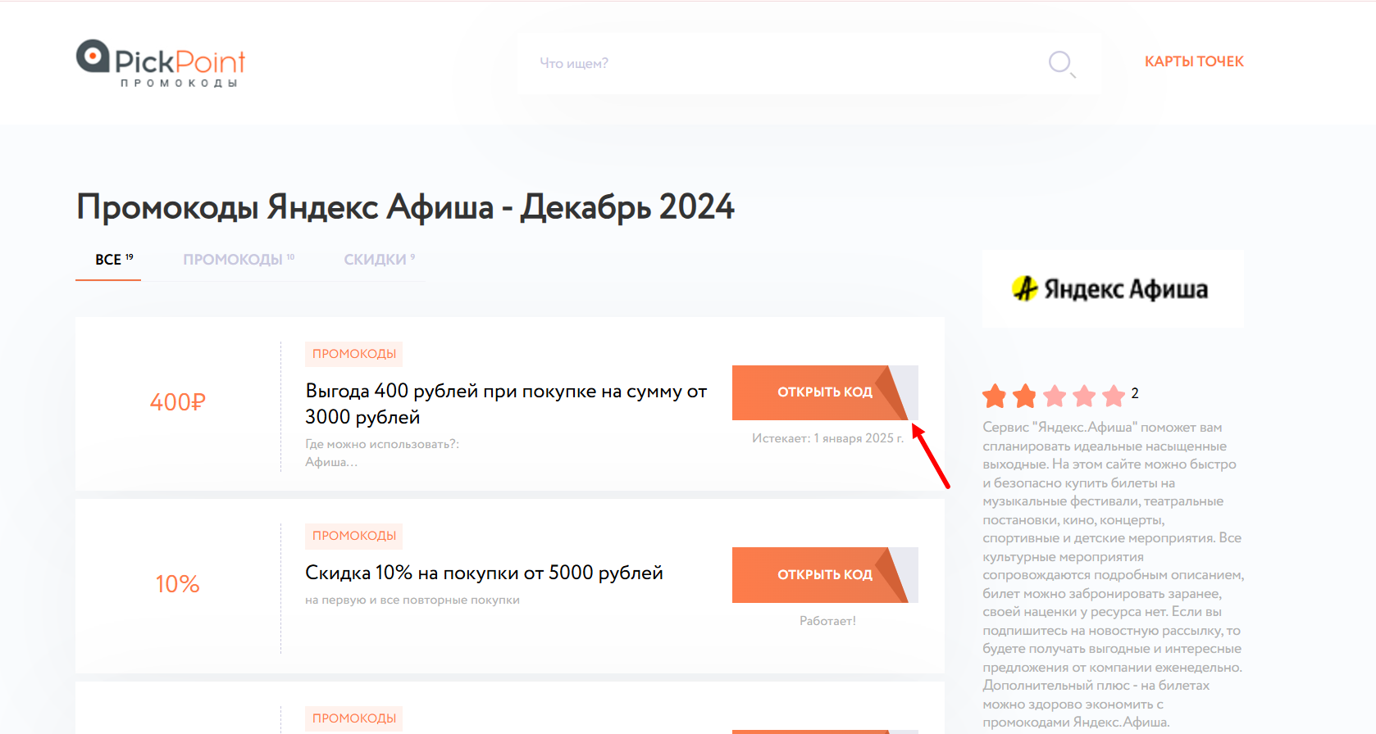Open code for the 10% discount offer

[824, 575]
